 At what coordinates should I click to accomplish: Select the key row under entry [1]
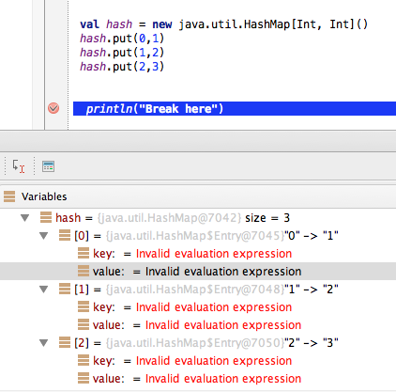(x=198, y=307)
